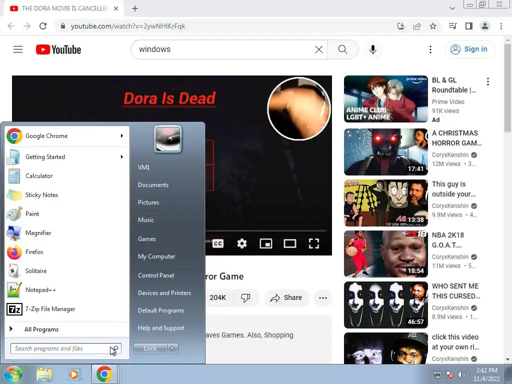The width and height of the screenshot is (512, 384).
Task: Open the shutdown options arrow beside Lock
Action: coord(172,348)
